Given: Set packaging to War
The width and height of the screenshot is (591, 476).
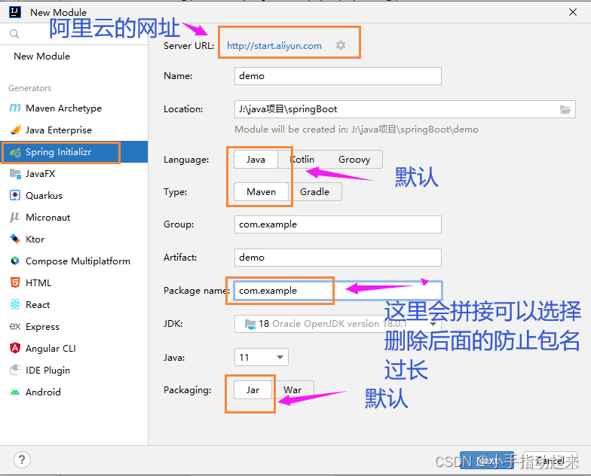Looking at the screenshot, I should click(x=292, y=390).
